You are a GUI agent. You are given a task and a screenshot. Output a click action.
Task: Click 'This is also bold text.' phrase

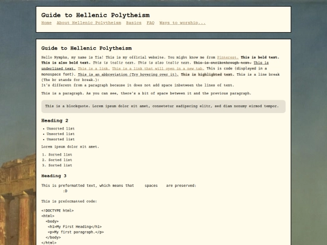(x=66, y=63)
